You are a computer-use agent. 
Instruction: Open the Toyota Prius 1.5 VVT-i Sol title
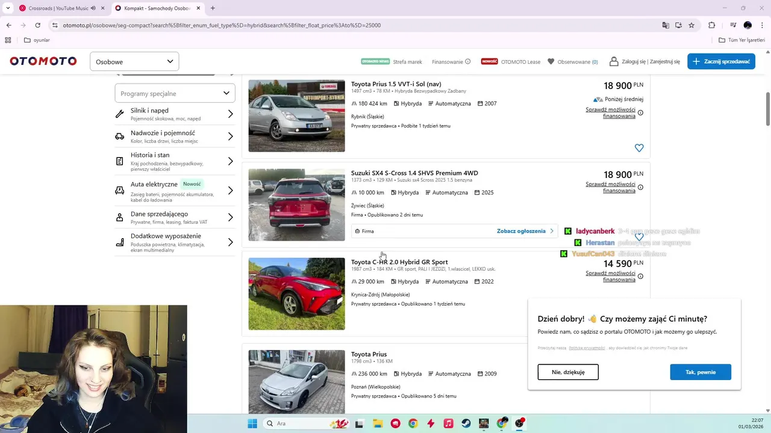(396, 84)
